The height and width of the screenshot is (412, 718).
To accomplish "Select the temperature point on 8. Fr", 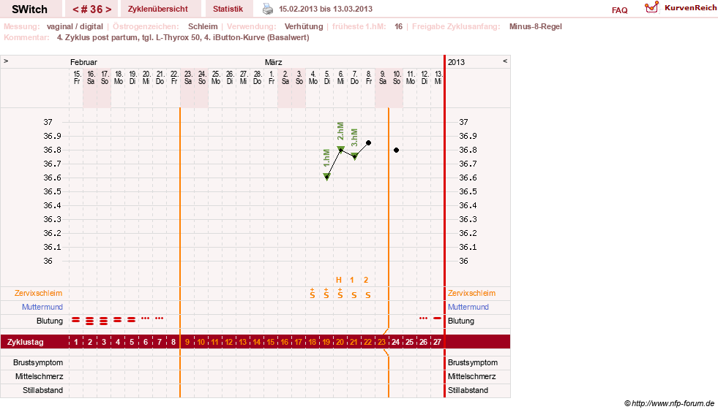I will click(369, 142).
